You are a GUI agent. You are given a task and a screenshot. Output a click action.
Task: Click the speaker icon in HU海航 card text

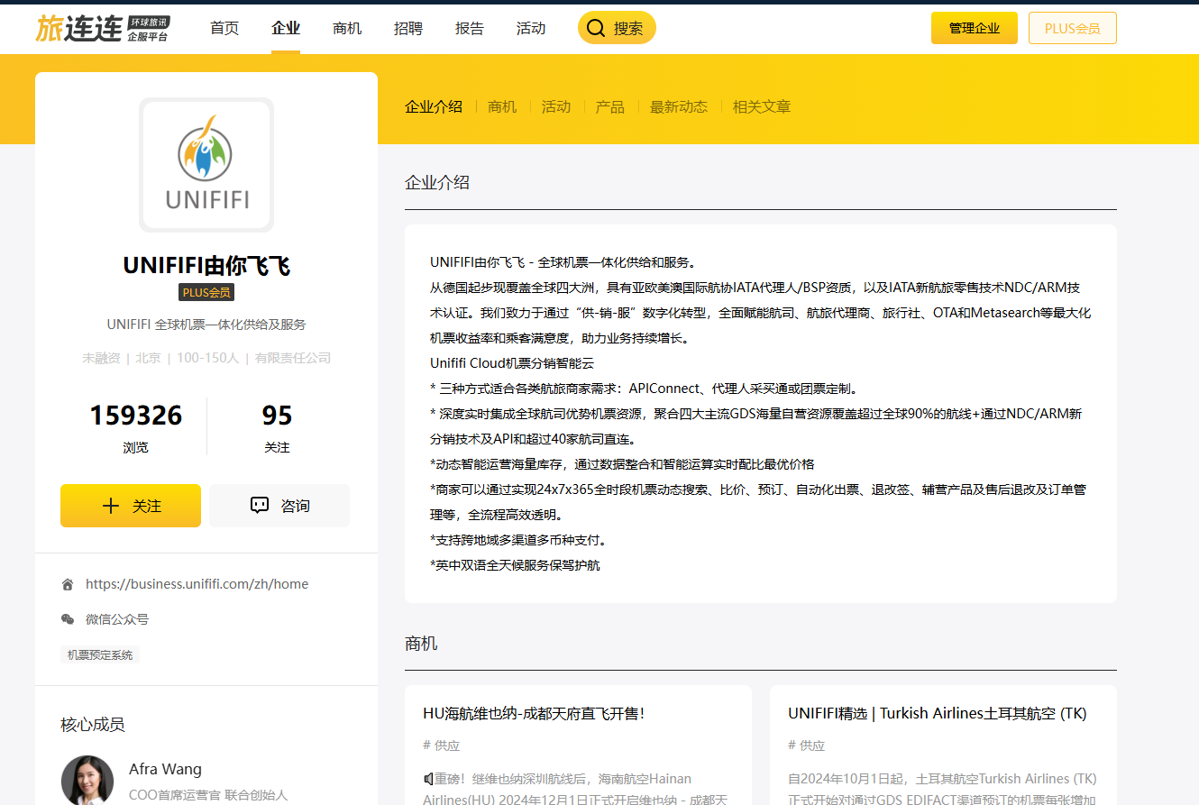click(428, 778)
